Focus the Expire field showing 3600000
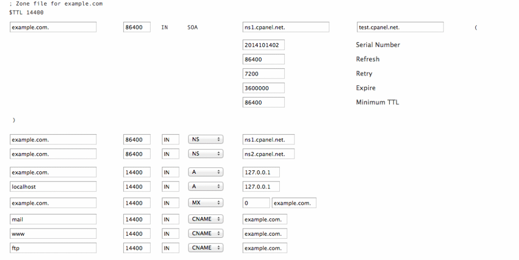Image resolution: width=519 pixels, height=260 pixels. point(264,88)
